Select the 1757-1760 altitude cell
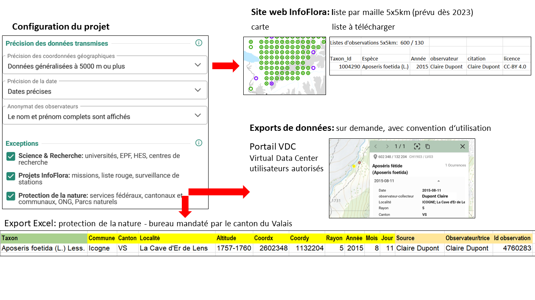The height and width of the screenshot is (300, 535). coord(234,248)
